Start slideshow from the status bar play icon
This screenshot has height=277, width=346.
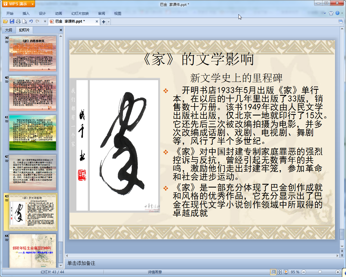(286, 272)
